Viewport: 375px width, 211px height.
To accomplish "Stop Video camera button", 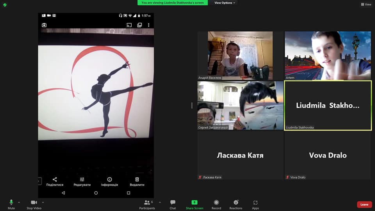I will [34, 204].
